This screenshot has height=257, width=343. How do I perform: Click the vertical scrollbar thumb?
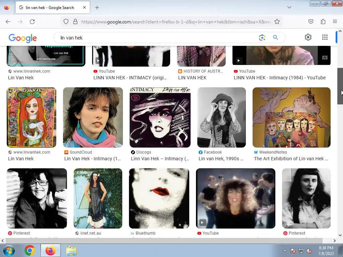[x=340, y=86]
